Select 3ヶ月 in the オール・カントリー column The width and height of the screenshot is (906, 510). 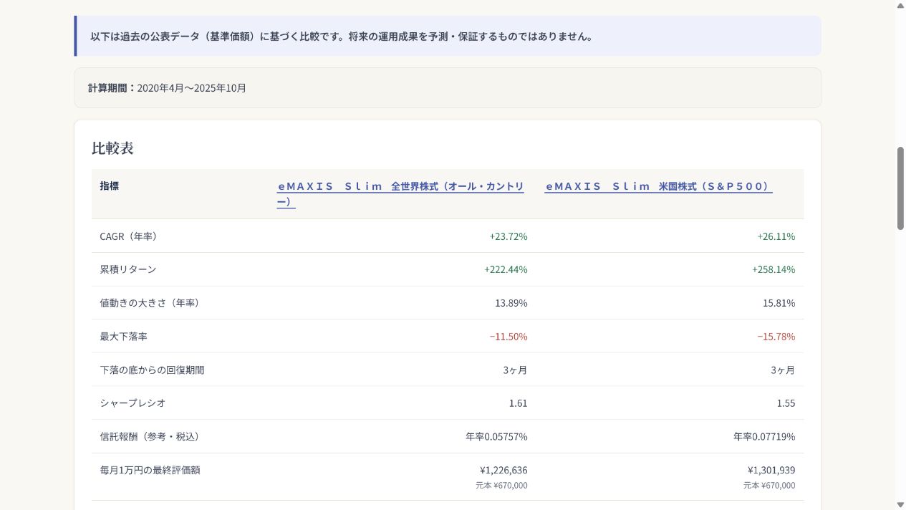click(x=515, y=370)
